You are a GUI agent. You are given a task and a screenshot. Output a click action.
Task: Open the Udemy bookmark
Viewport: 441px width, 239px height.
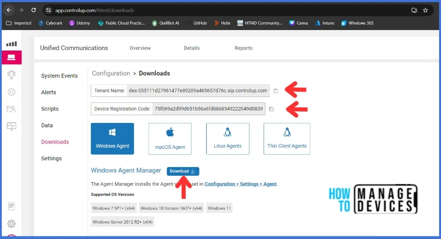coord(80,23)
